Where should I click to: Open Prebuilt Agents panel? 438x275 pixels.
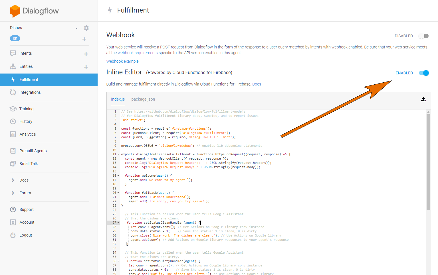13,150
